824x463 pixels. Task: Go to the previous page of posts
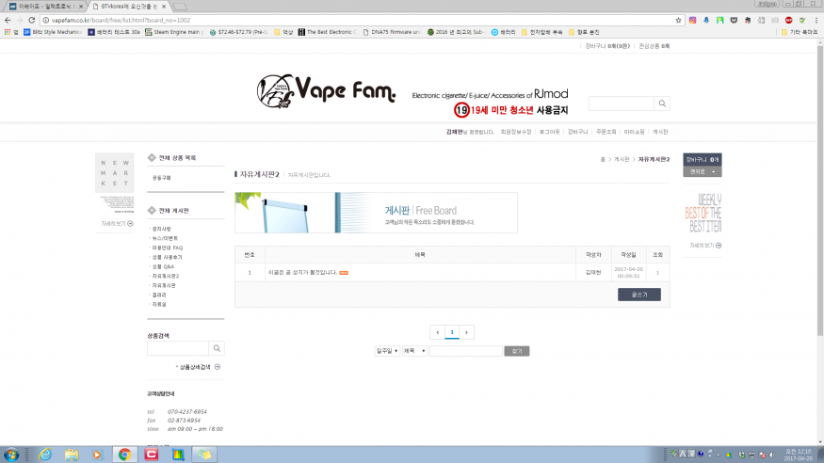pyautogui.click(x=437, y=332)
